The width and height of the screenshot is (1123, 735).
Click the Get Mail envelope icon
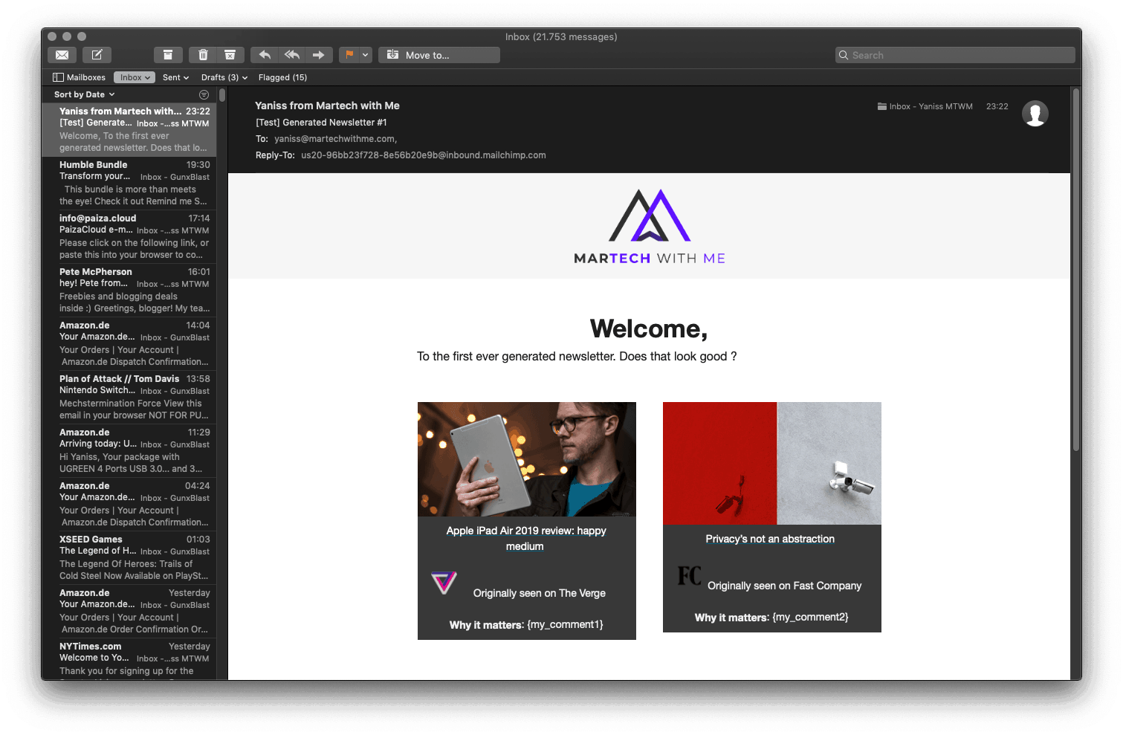pos(62,55)
